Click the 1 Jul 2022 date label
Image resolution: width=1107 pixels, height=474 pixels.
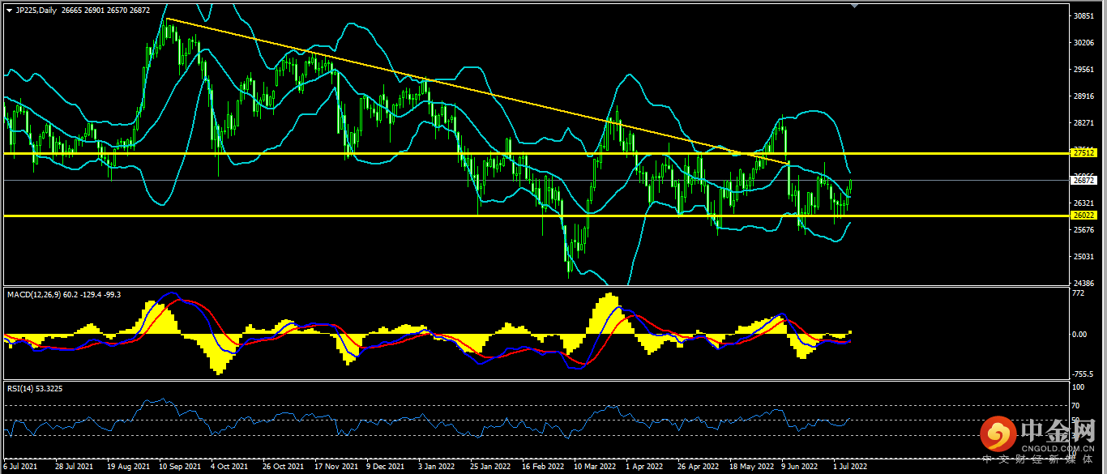coord(851,467)
